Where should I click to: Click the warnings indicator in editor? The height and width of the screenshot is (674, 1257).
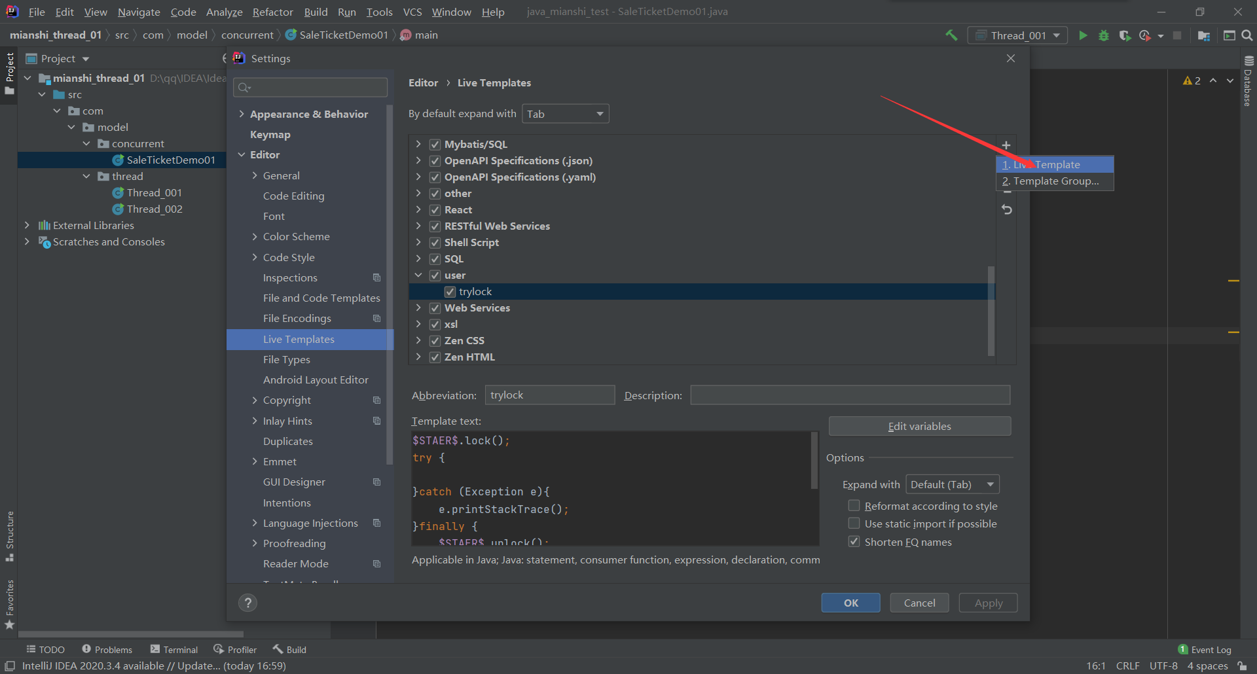click(x=1192, y=80)
